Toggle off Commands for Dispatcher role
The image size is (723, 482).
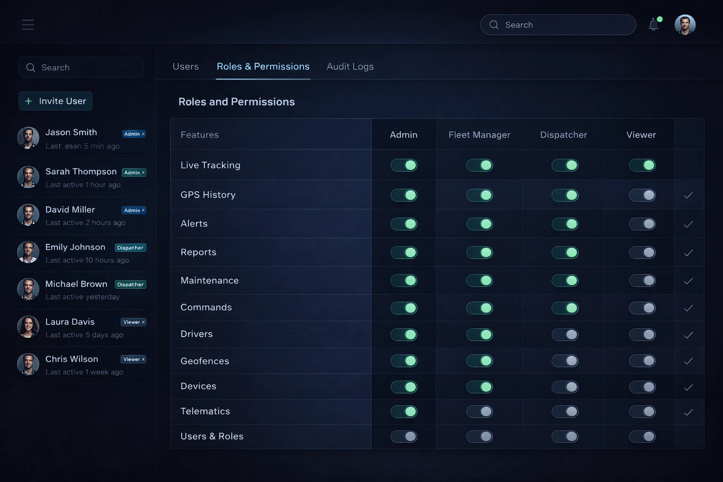[565, 308]
